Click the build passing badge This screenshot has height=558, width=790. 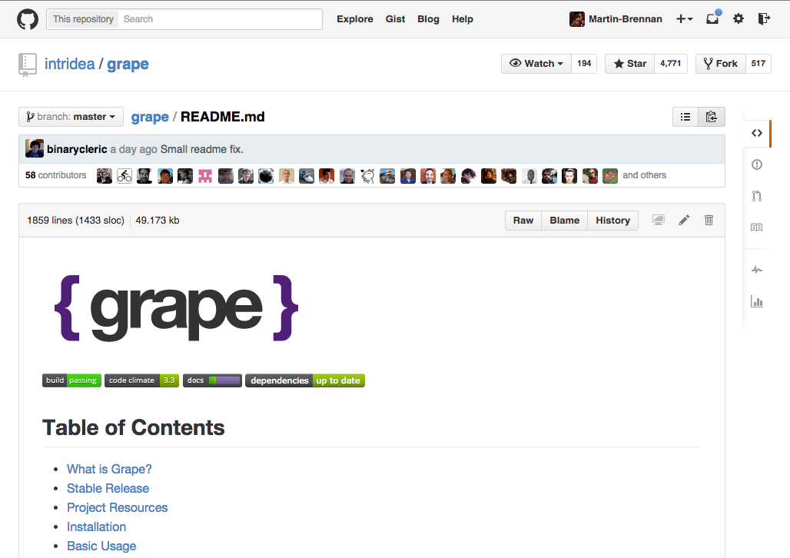[x=71, y=380]
